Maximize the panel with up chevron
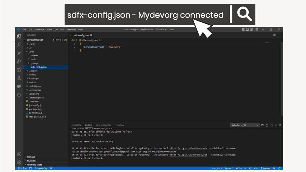The width and height of the screenshot is (306, 172). [x=276, y=125]
